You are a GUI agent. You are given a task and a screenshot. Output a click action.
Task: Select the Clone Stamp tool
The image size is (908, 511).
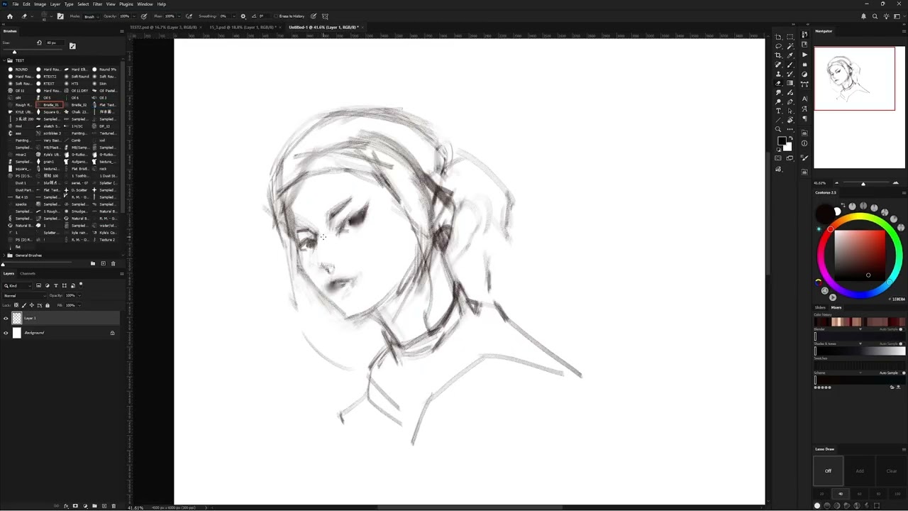[778, 74]
